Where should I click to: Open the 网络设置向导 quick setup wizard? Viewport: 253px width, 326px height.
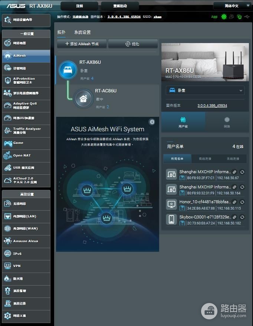click(26, 20)
